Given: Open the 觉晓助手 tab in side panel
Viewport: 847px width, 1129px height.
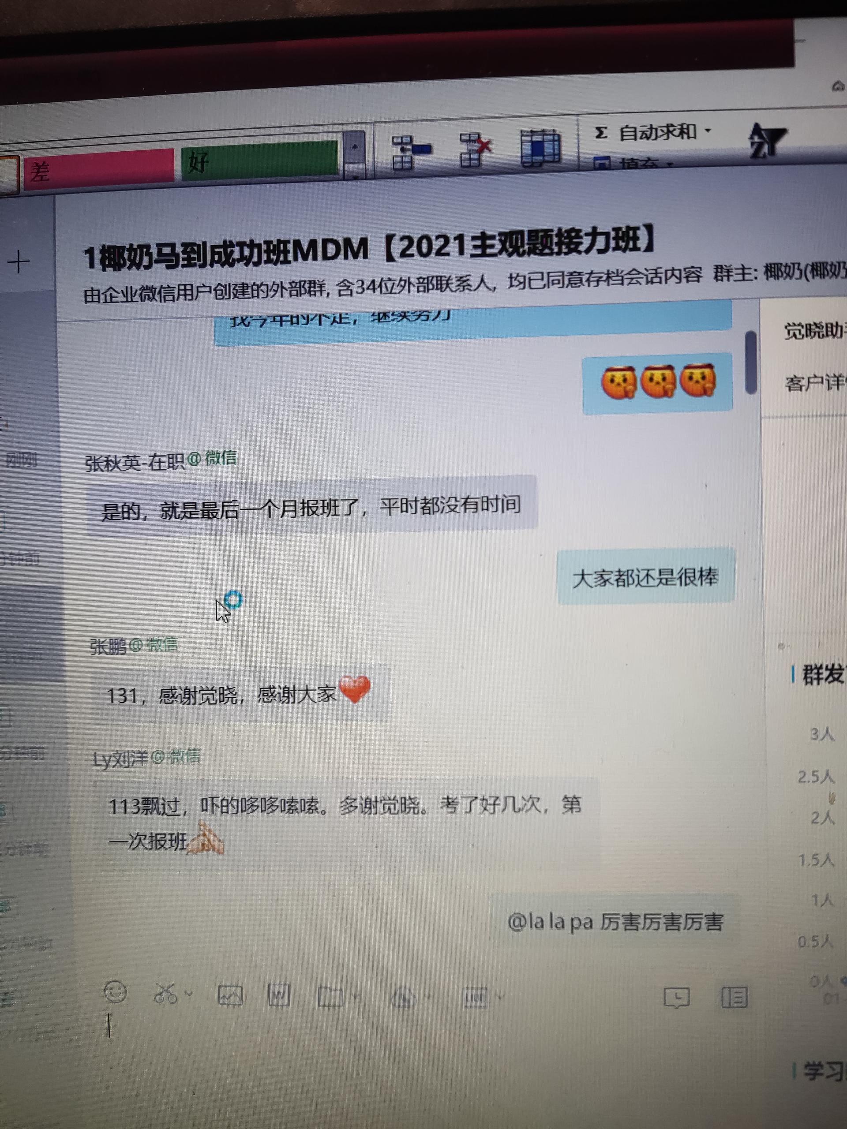Looking at the screenshot, I should point(815,331).
